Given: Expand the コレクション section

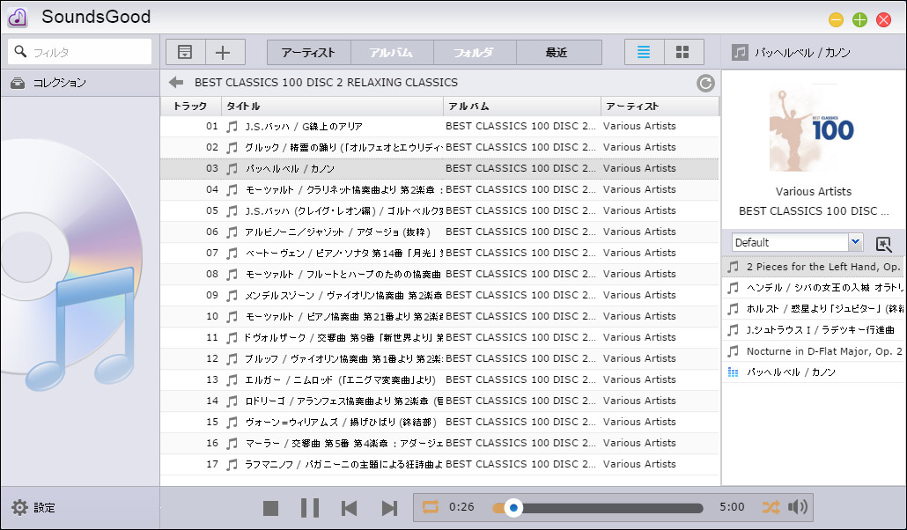Looking at the screenshot, I should tap(53, 82).
